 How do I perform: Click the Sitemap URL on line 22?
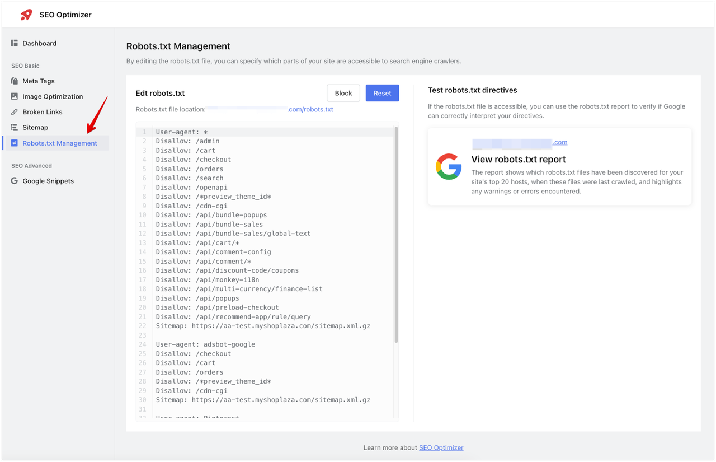click(x=281, y=326)
